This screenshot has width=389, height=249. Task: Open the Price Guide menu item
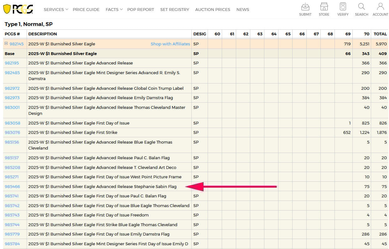click(x=86, y=9)
